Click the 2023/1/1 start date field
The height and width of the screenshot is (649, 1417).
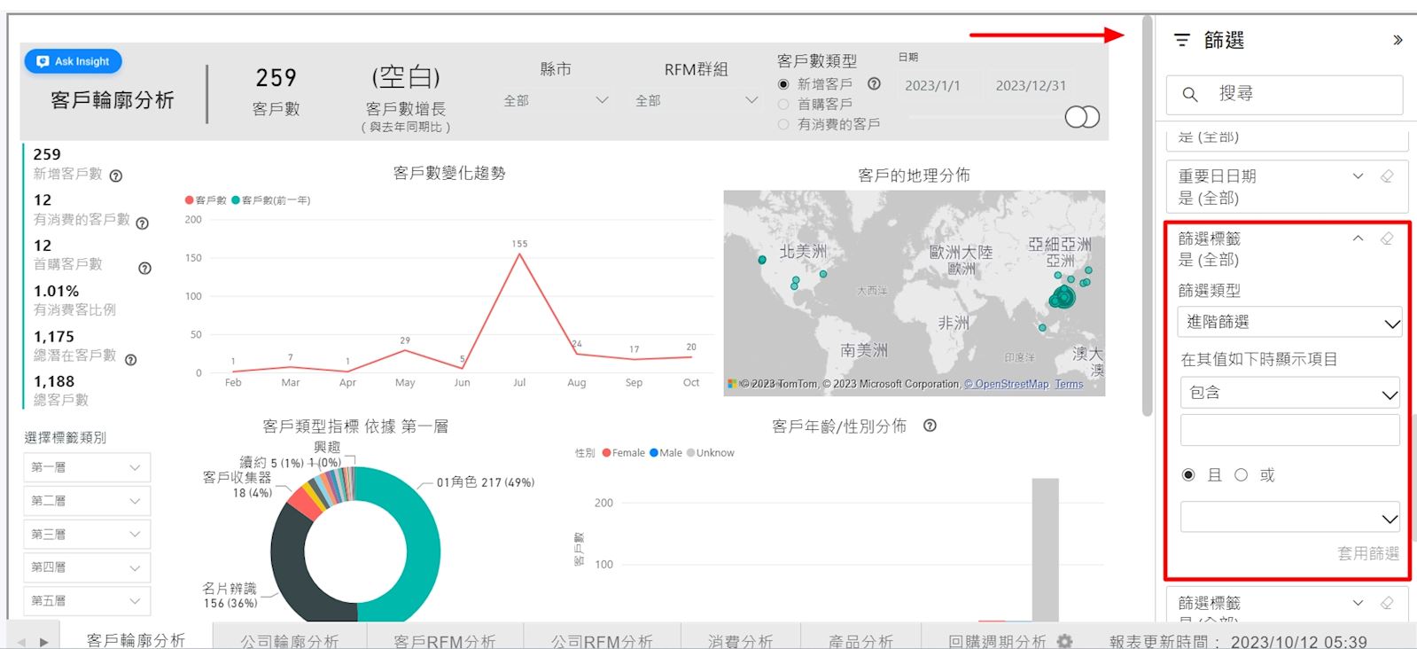click(932, 86)
